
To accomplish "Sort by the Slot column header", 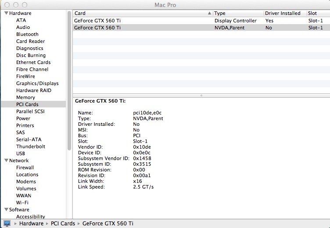I will pos(319,13).
